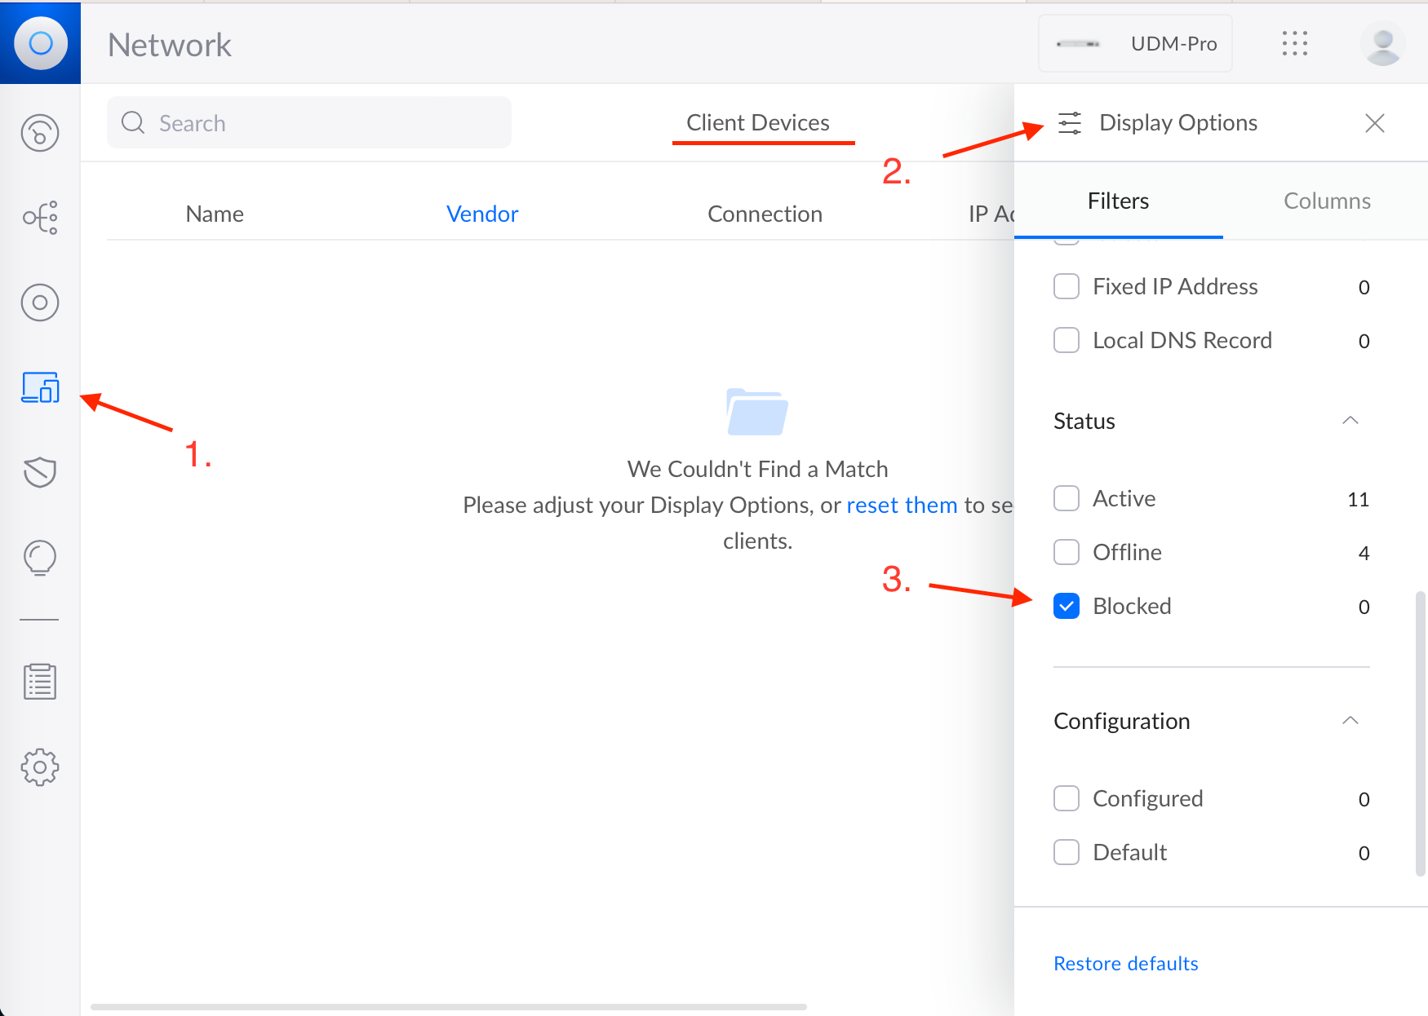Viewport: 1428px width, 1016px height.
Task: Enable the Active status filter
Action: (x=1067, y=498)
